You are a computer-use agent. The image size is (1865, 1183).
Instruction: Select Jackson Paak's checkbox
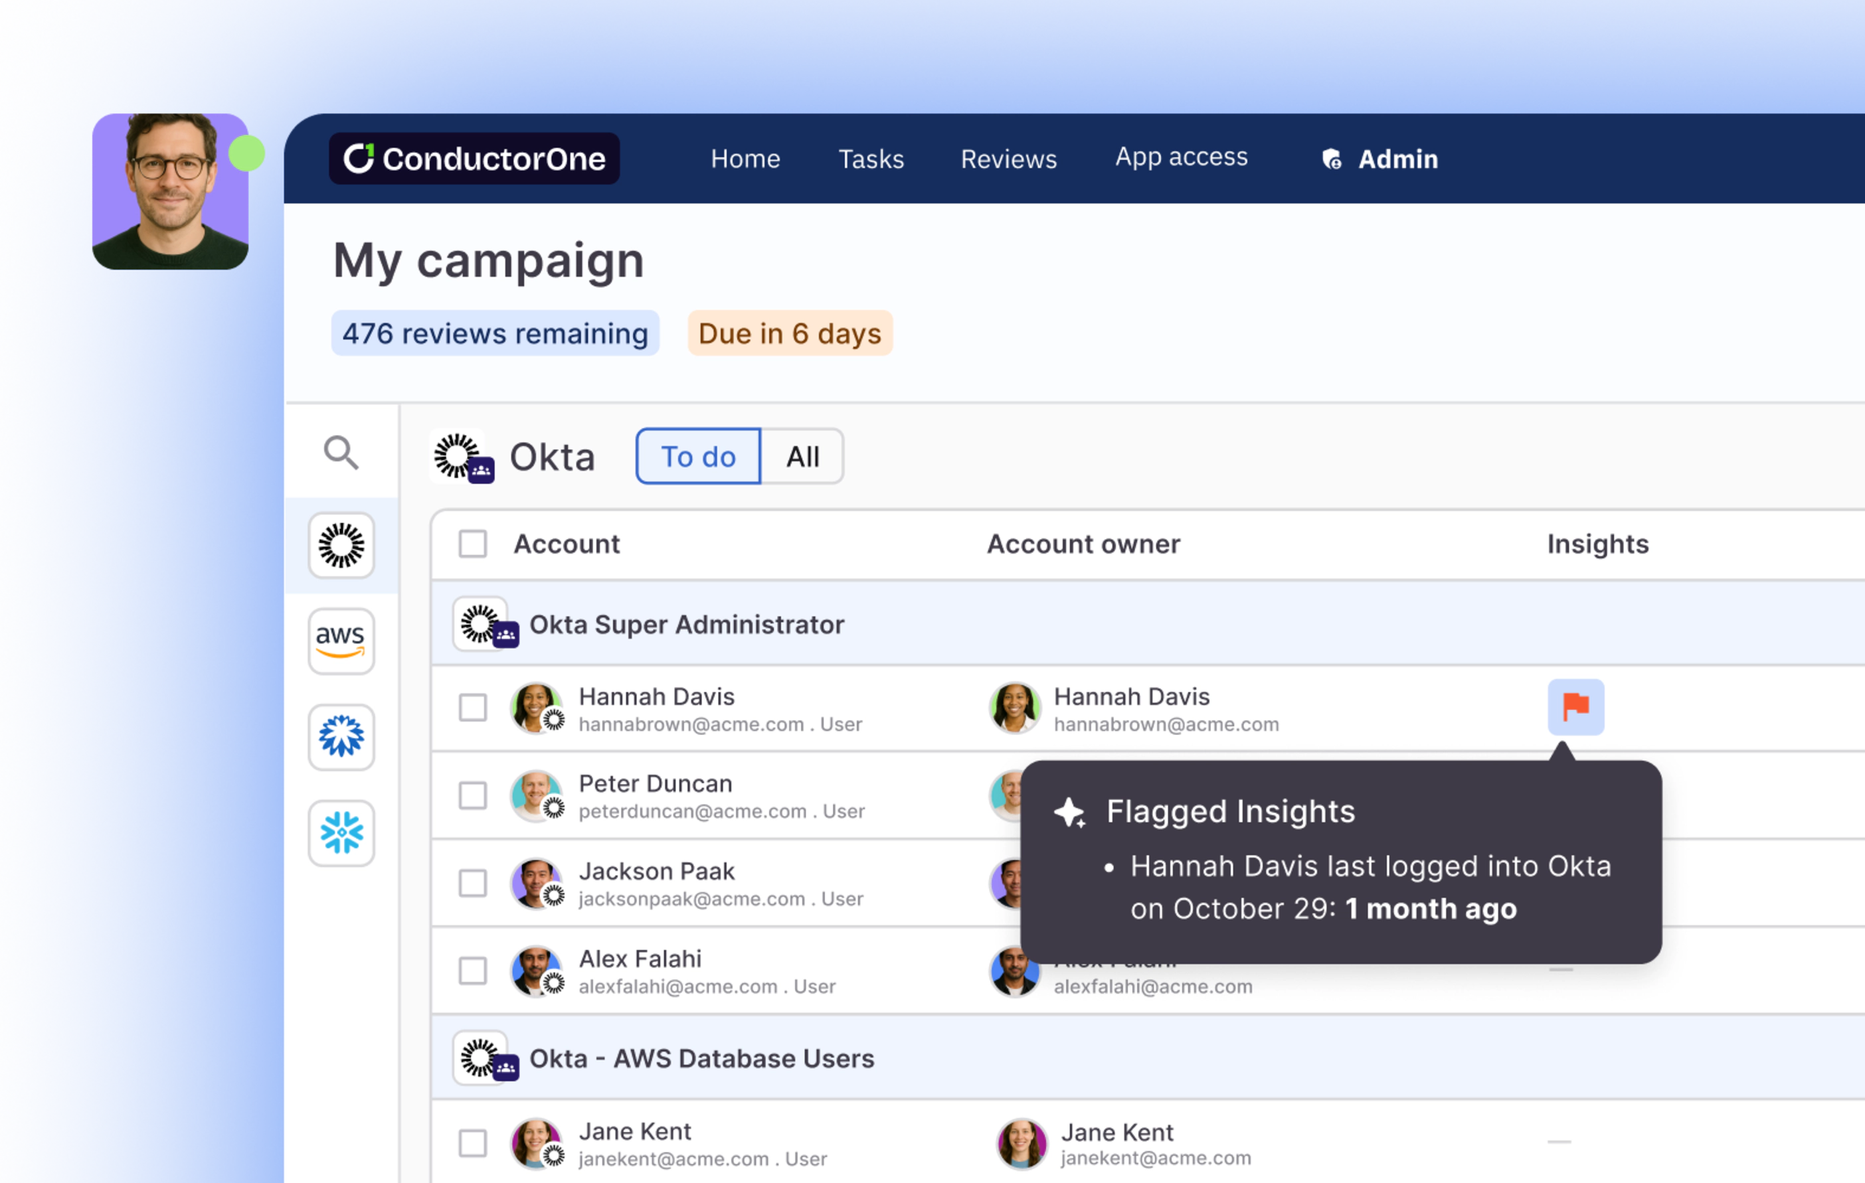pyautogui.click(x=472, y=883)
